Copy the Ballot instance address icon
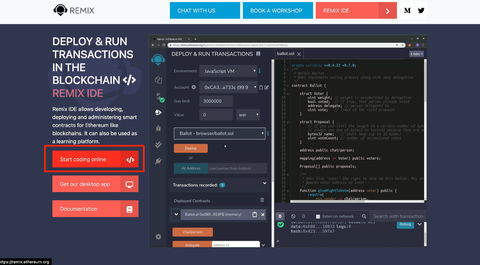 click(x=254, y=214)
